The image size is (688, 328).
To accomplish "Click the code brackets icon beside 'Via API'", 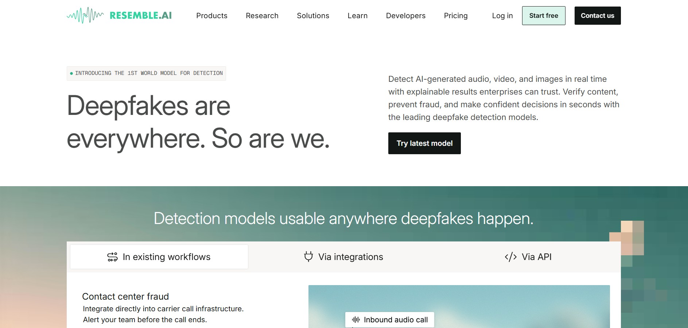I will coord(510,257).
